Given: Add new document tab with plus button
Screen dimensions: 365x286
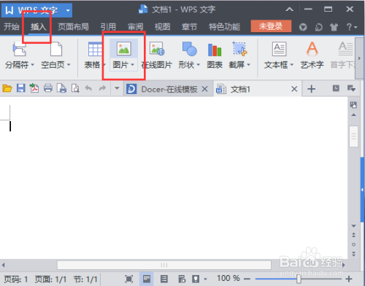Looking at the screenshot, I should click(x=311, y=89).
